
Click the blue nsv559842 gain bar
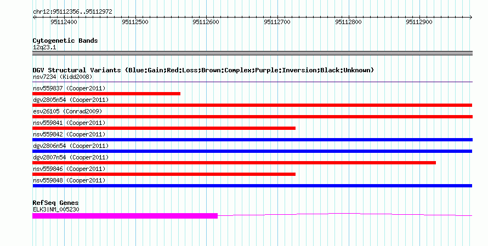click(252, 140)
